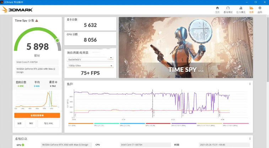
Task: Maximize the 3DMark window
Action: click(x=255, y=2)
